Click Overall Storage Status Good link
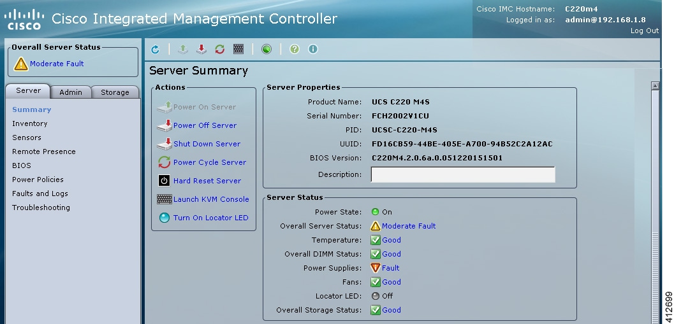Screen dimensions: 674x324 coord(391,310)
